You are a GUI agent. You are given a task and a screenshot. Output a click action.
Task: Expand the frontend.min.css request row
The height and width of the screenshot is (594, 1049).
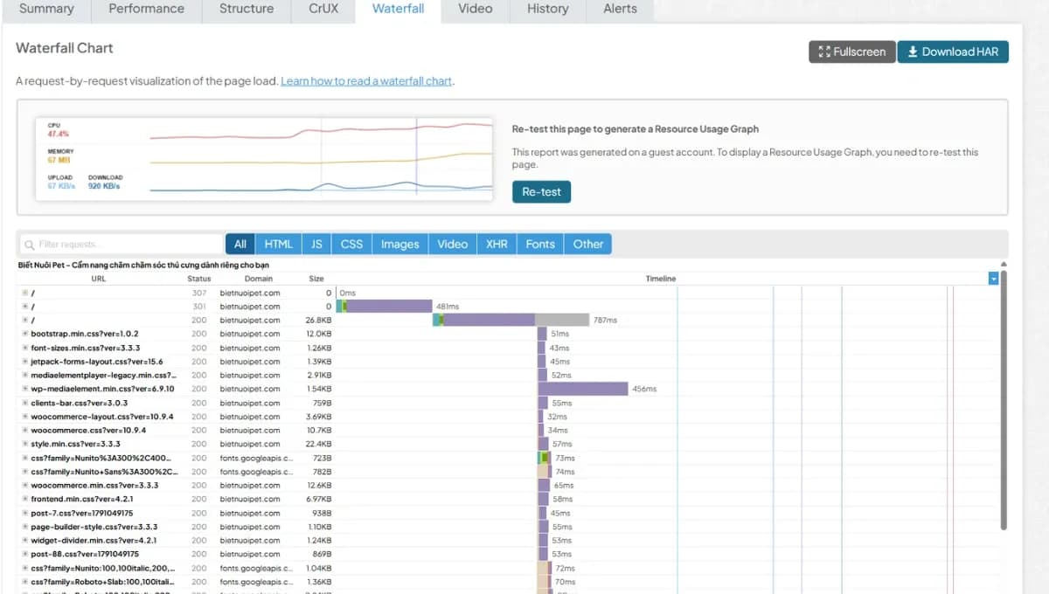click(x=25, y=499)
